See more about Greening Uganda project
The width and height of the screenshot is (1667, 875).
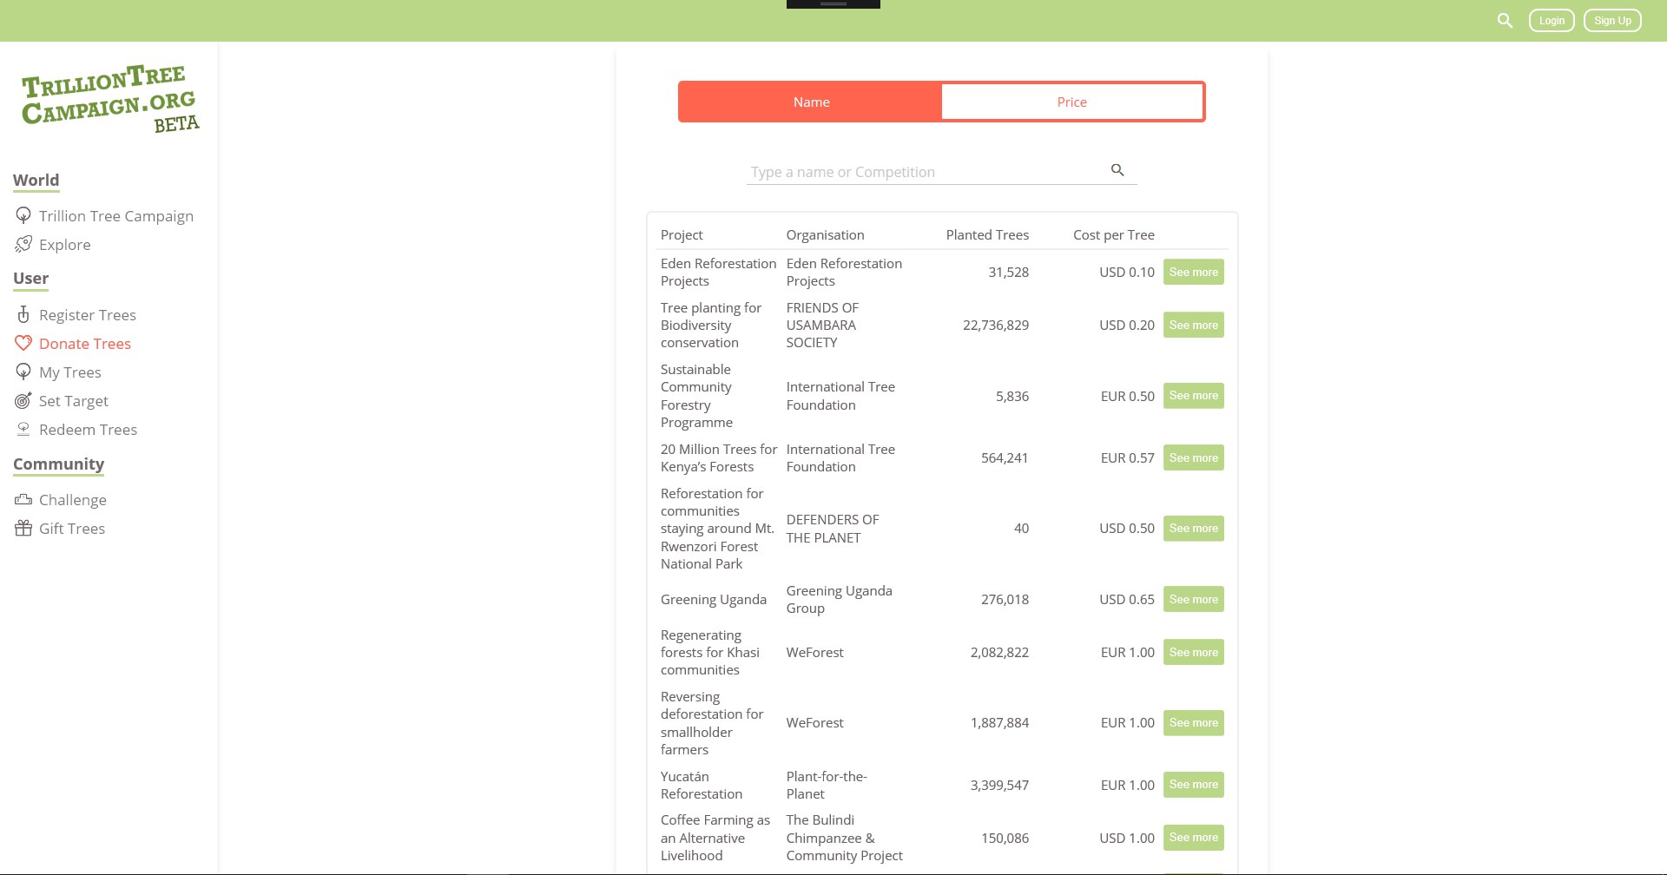pos(1193,599)
